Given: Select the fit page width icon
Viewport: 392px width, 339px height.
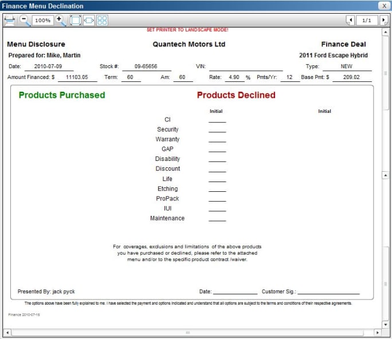Looking at the screenshot, I should click(x=89, y=21).
